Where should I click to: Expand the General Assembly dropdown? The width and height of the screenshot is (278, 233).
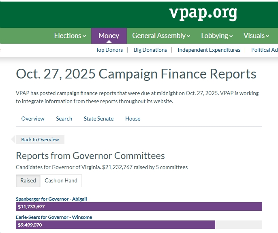tap(161, 36)
